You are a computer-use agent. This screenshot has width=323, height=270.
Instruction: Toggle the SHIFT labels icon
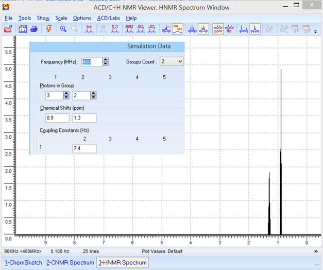click(129, 29)
